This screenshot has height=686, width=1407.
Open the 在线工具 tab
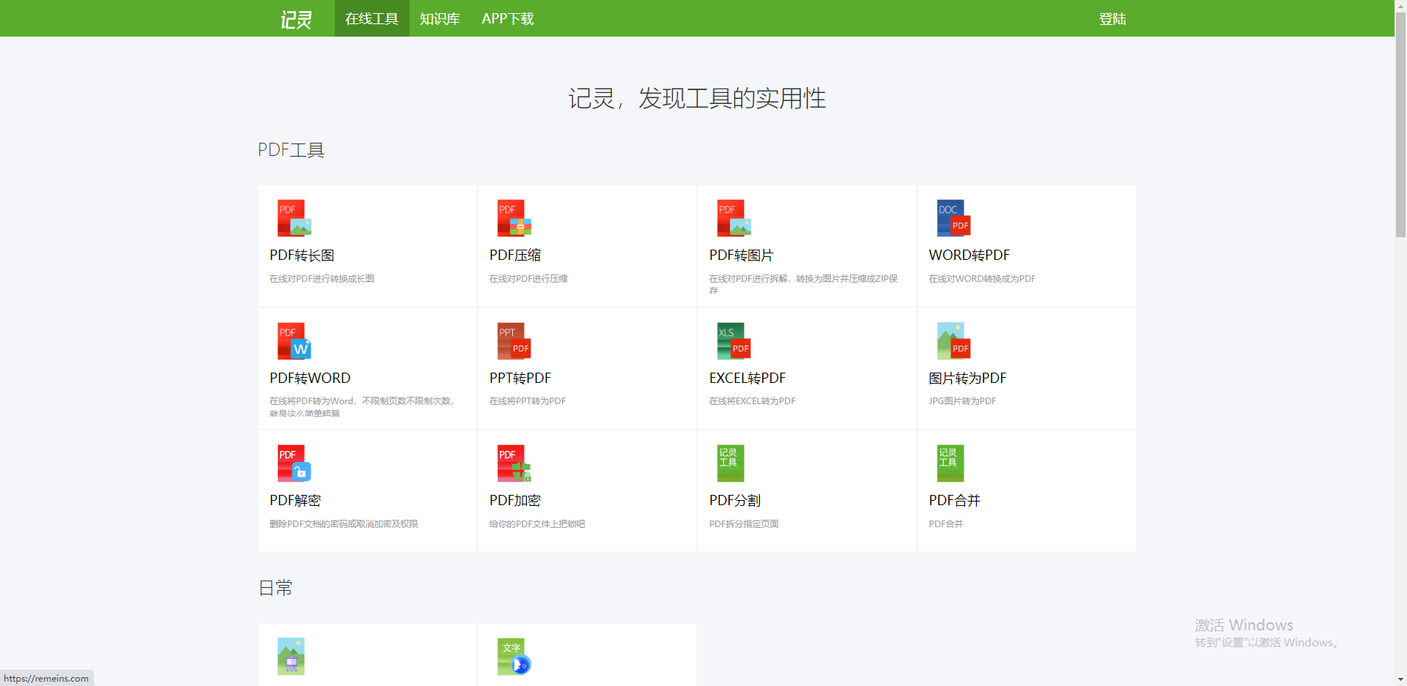(x=372, y=18)
